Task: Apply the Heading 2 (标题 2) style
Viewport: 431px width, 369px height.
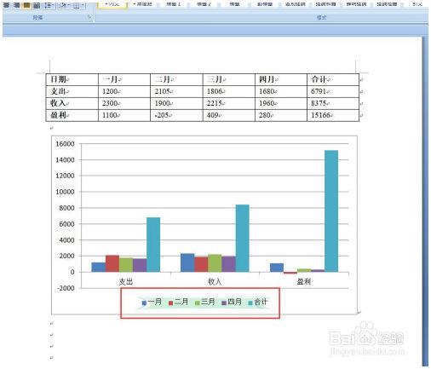Action: pos(204,4)
